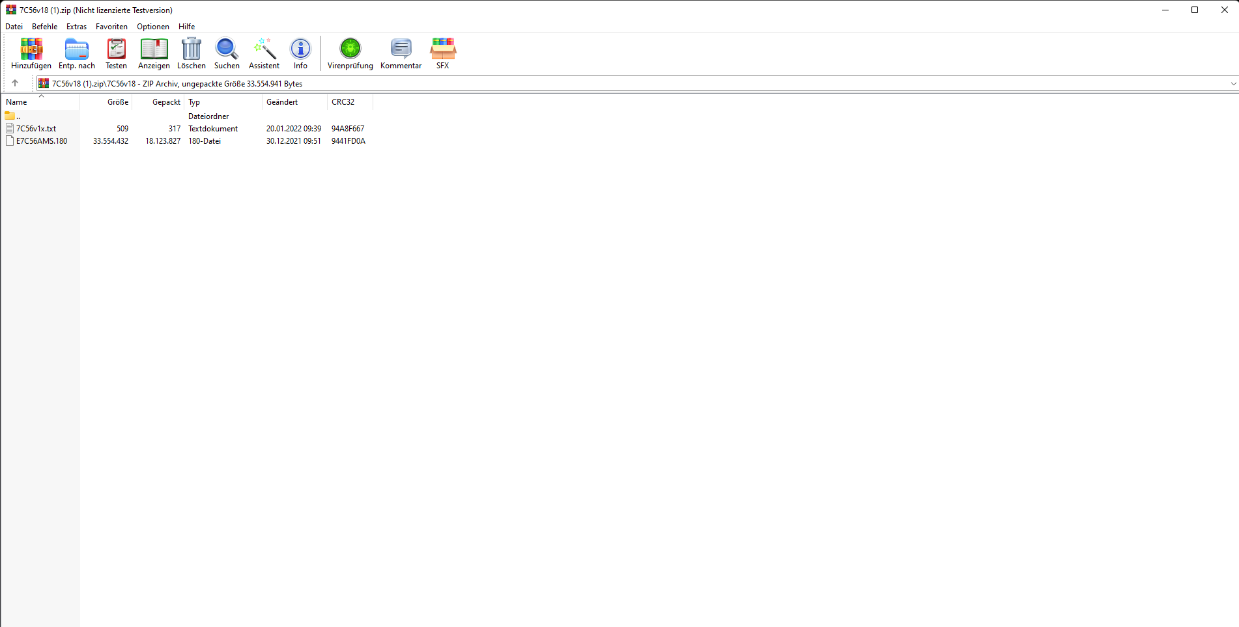Open the Befehle menu

44,27
